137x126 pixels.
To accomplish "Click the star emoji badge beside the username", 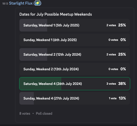I will pos(38,3).
